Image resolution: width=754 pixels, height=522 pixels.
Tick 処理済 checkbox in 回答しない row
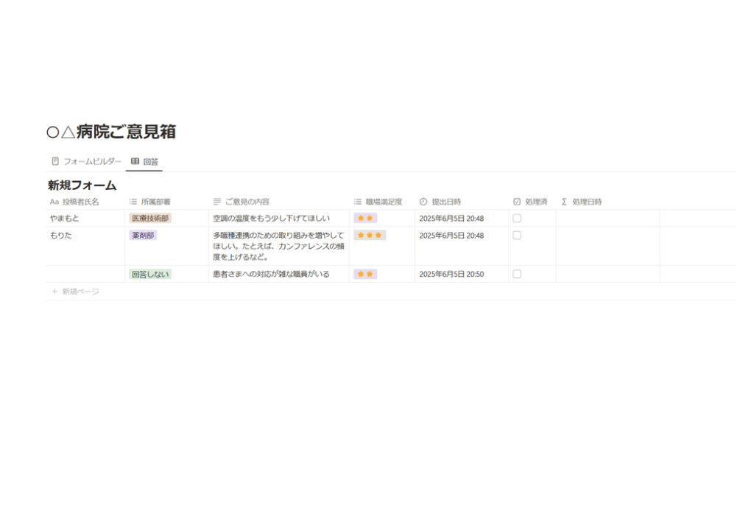click(517, 274)
